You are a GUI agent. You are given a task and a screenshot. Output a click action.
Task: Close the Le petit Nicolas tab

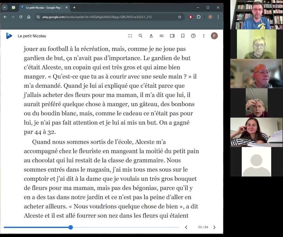(67, 8)
